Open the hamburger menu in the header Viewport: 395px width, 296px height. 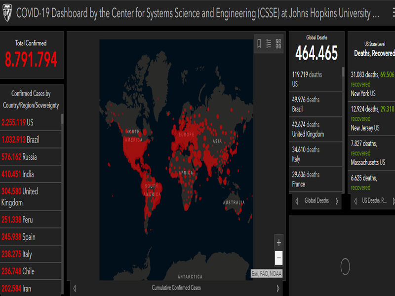click(x=391, y=13)
